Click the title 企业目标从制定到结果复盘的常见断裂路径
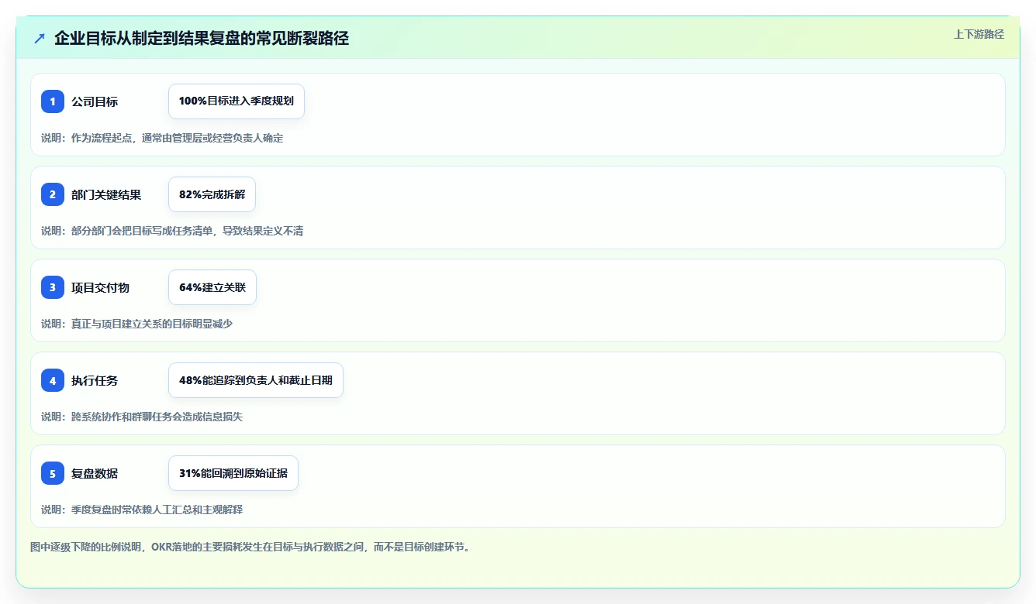Image resolution: width=1036 pixels, height=604 pixels. click(x=202, y=38)
